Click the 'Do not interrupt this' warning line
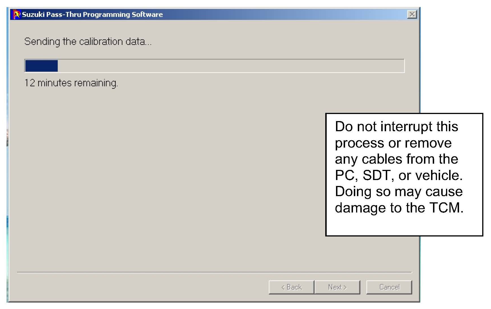This screenshot has height=309, width=491. (396, 126)
